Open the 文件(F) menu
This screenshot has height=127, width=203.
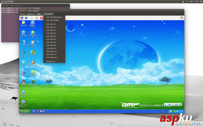tap(23, 14)
